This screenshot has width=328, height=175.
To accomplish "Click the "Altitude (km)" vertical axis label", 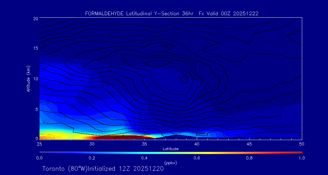I will pyautogui.click(x=29, y=79).
